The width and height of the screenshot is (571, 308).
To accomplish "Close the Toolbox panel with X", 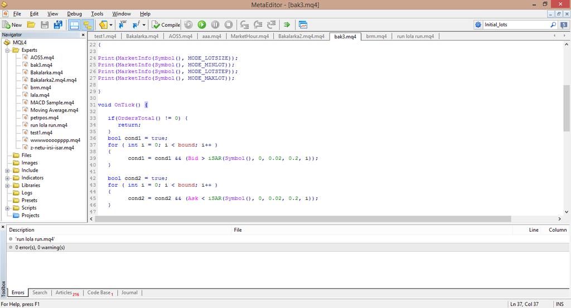I will pyautogui.click(x=3, y=227).
